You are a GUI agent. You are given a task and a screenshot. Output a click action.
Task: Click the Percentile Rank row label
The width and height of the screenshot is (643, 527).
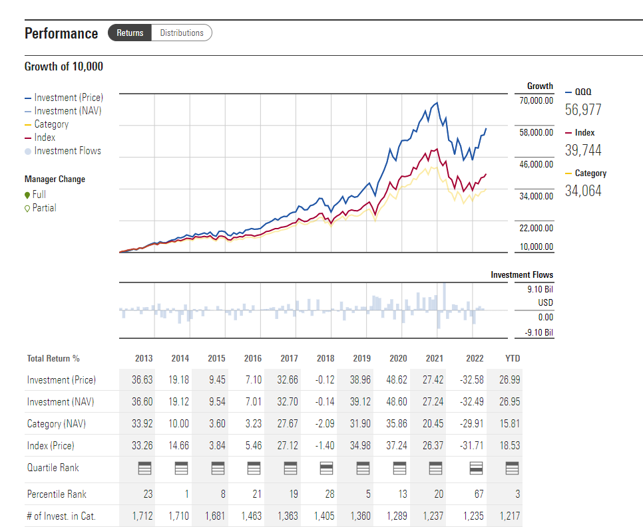click(57, 494)
